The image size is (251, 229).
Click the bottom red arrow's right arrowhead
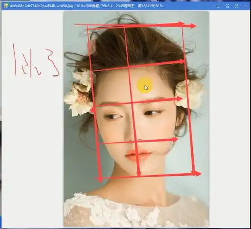click(197, 174)
